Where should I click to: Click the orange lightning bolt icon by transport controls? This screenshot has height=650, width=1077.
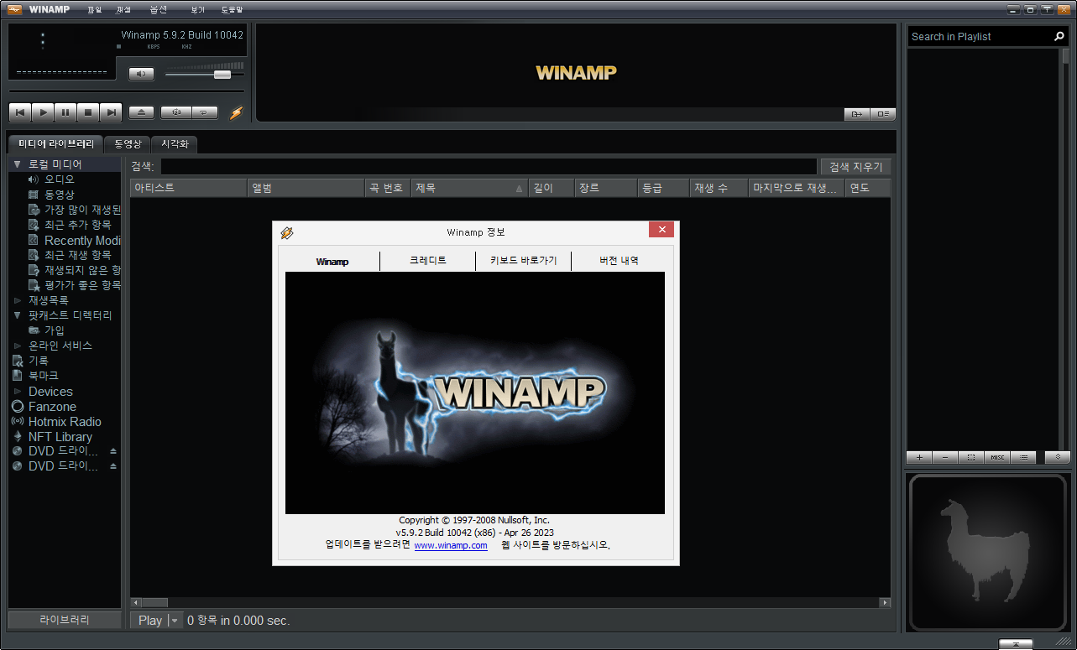pyautogui.click(x=236, y=112)
